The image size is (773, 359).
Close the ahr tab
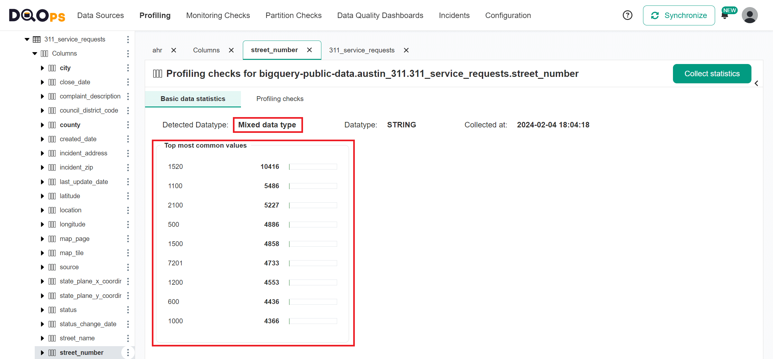(174, 50)
